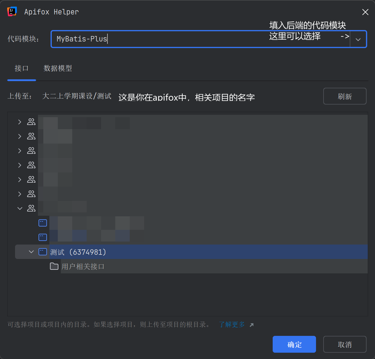Select the 用户相关接口 folder
375x359 pixels.
(x=83, y=266)
